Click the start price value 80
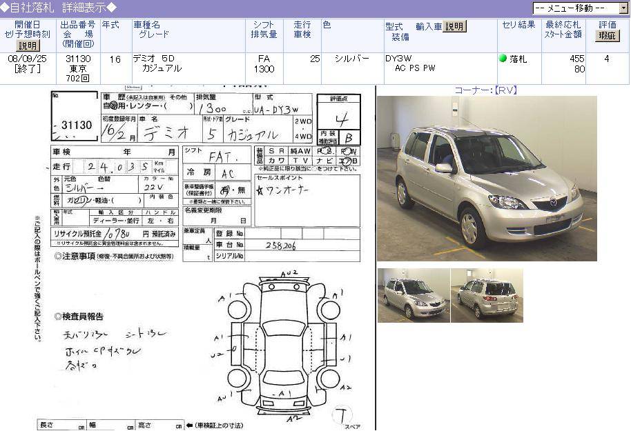Viewport: 631px width, 431px height. pos(579,69)
